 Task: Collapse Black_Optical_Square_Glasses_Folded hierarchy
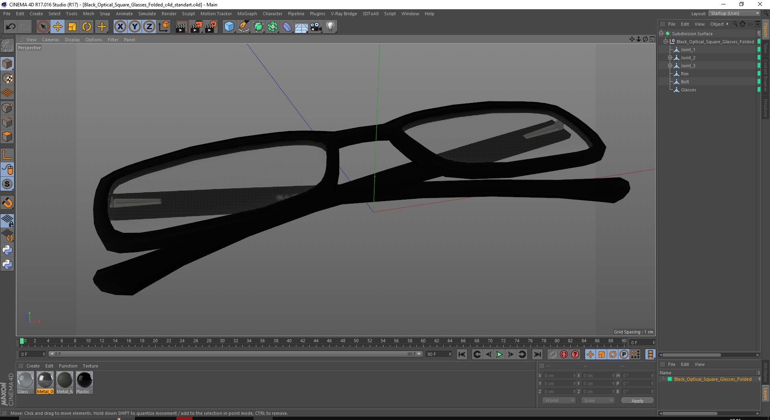click(x=666, y=42)
